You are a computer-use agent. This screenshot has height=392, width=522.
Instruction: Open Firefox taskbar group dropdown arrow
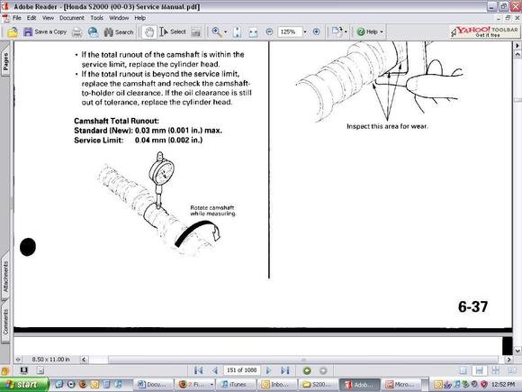[211, 385]
